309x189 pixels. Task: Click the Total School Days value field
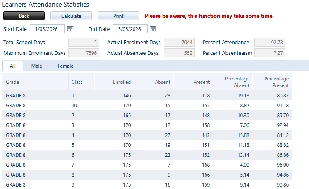pyautogui.click(x=84, y=42)
